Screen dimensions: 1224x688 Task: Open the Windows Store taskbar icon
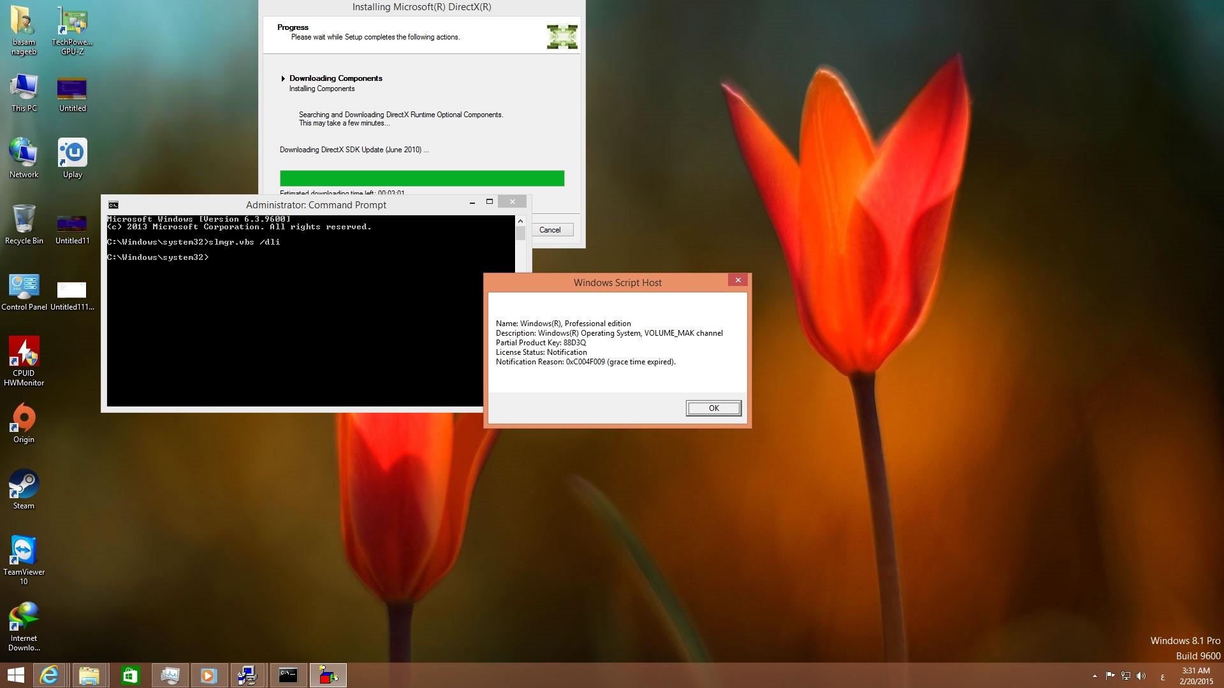click(x=129, y=675)
